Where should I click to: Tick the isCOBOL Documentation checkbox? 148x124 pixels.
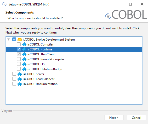point(14,84)
